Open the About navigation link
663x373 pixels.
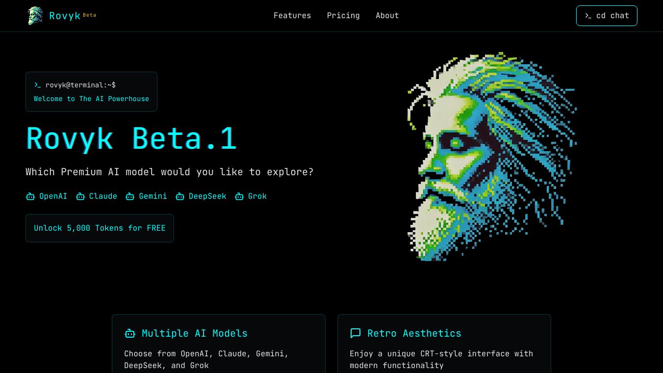point(387,16)
